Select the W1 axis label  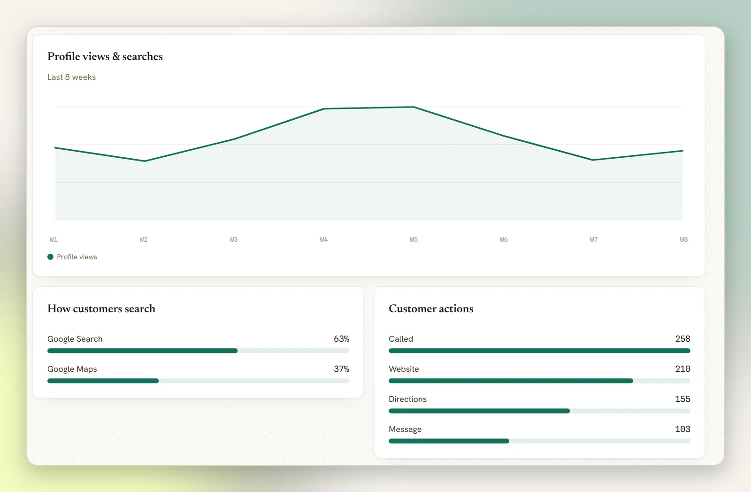point(54,239)
